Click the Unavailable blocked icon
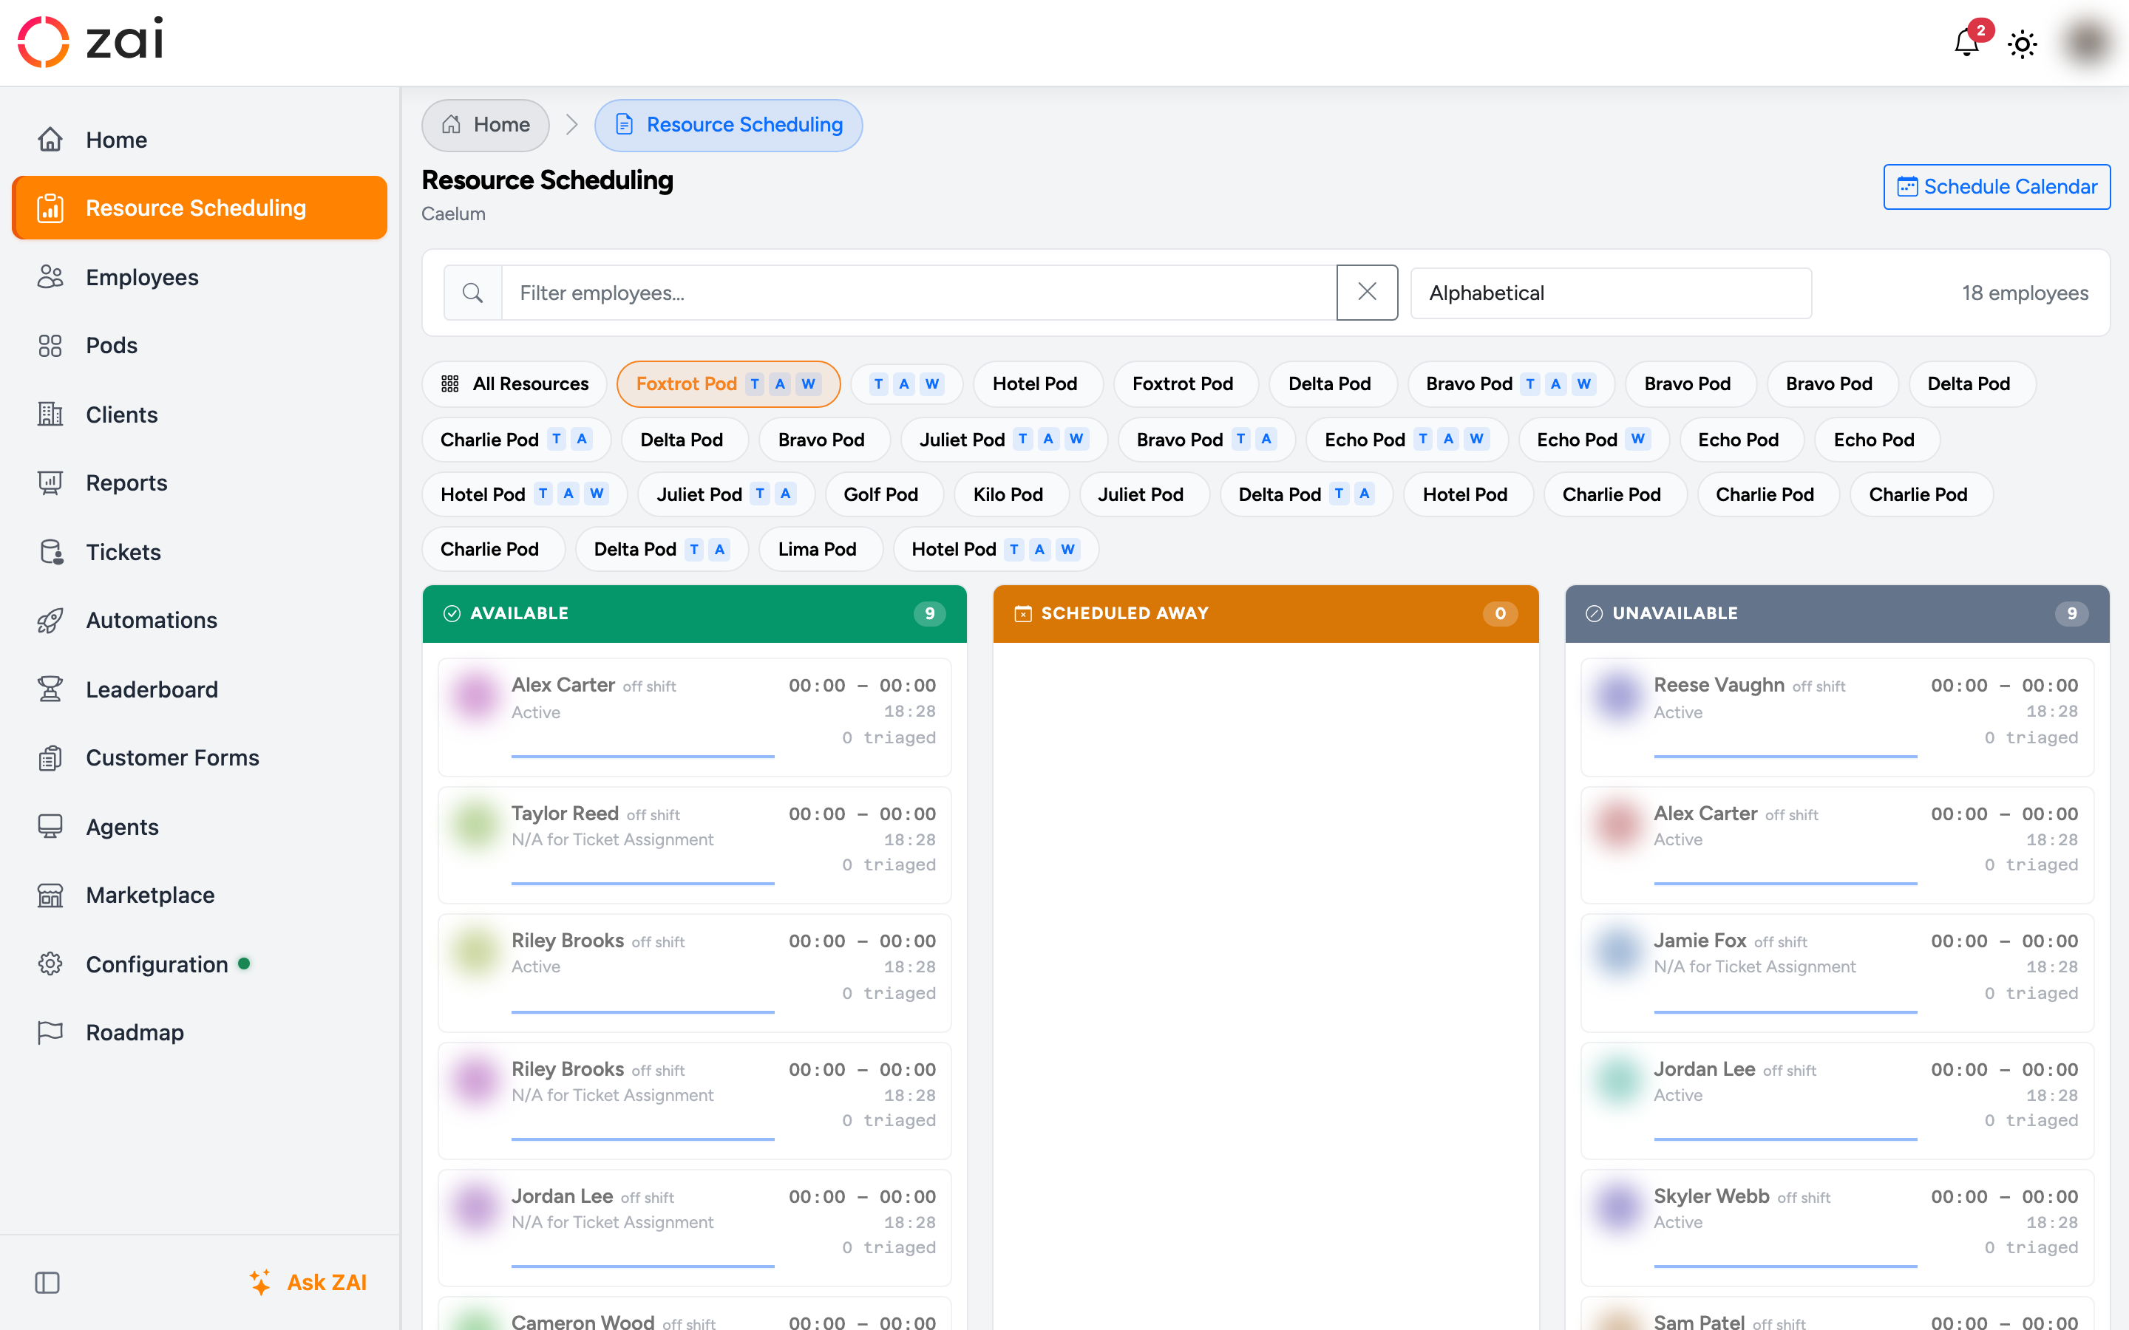This screenshot has width=2129, height=1330. pos(1593,613)
